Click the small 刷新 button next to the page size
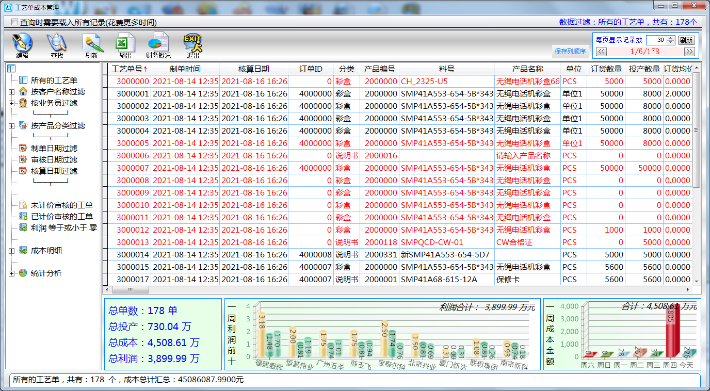Image resolution: width=710 pixels, height=391 pixels. pos(686,40)
